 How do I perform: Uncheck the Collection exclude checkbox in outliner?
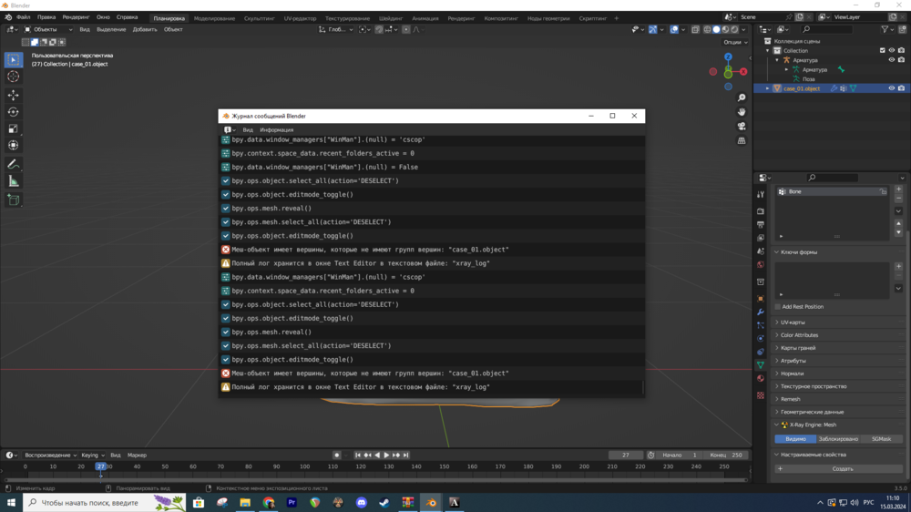[x=882, y=51]
